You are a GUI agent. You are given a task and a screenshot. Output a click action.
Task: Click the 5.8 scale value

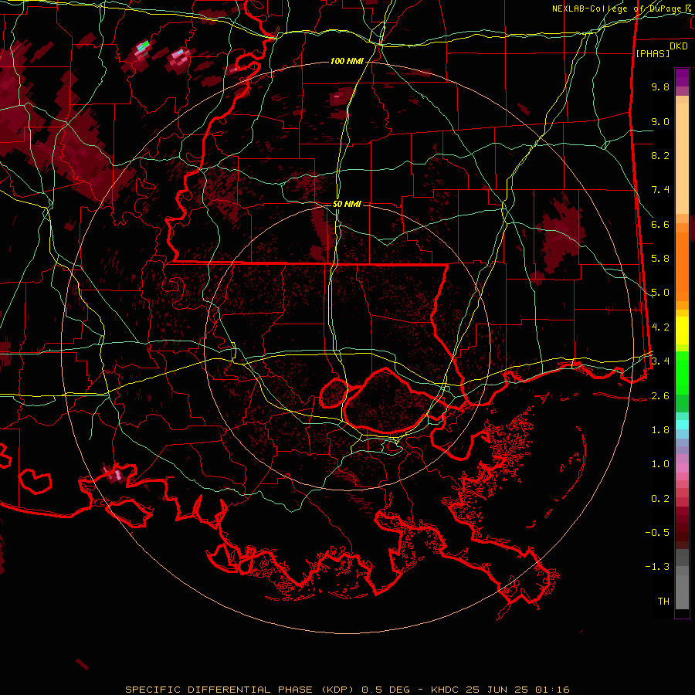point(660,259)
